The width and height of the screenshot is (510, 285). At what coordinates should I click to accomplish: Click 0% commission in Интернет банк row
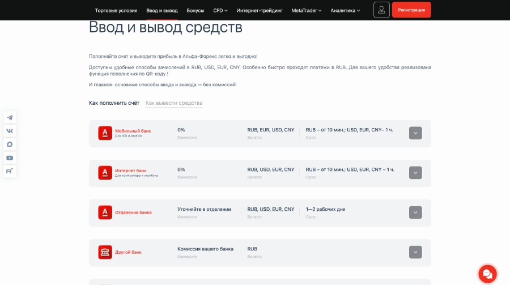coord(181,169)
